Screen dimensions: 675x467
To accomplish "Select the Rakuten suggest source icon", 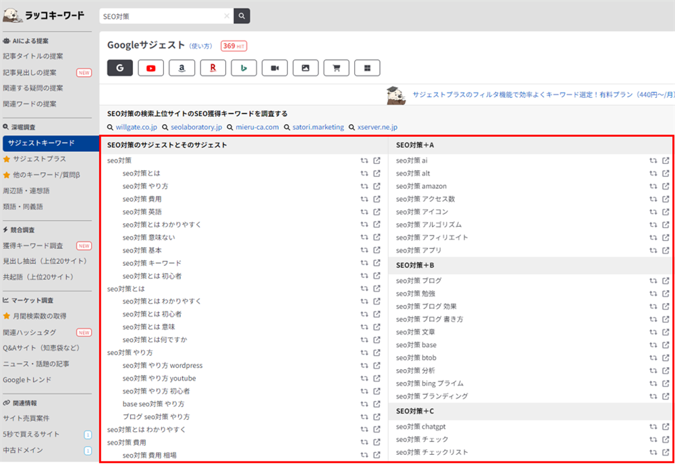I will pos(213,68).
